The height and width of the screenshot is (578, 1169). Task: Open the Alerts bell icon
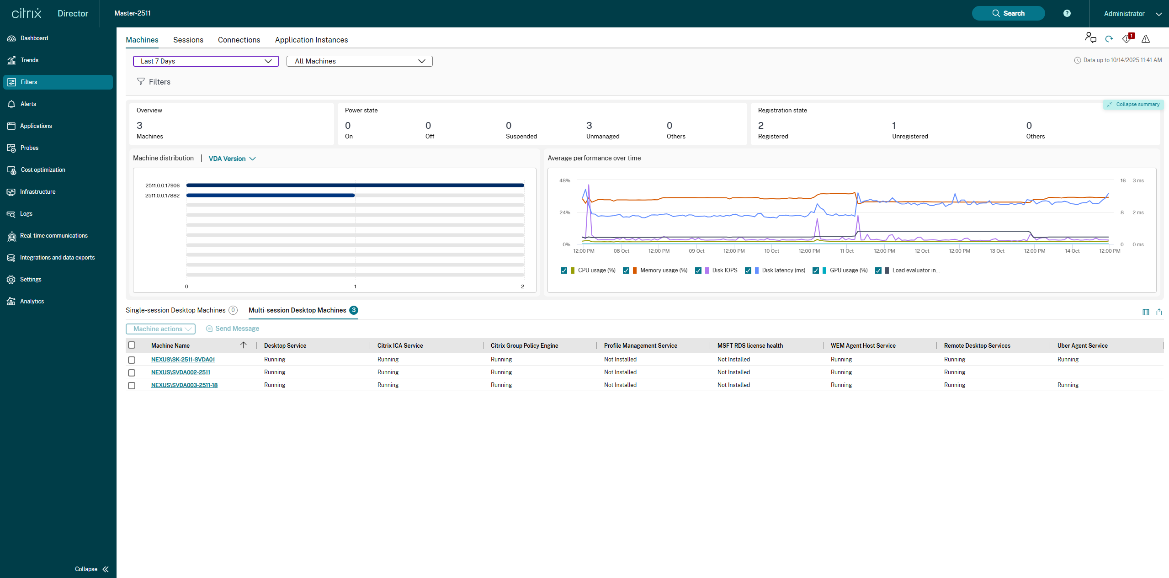pyautogui.click(x=11, y=104)
